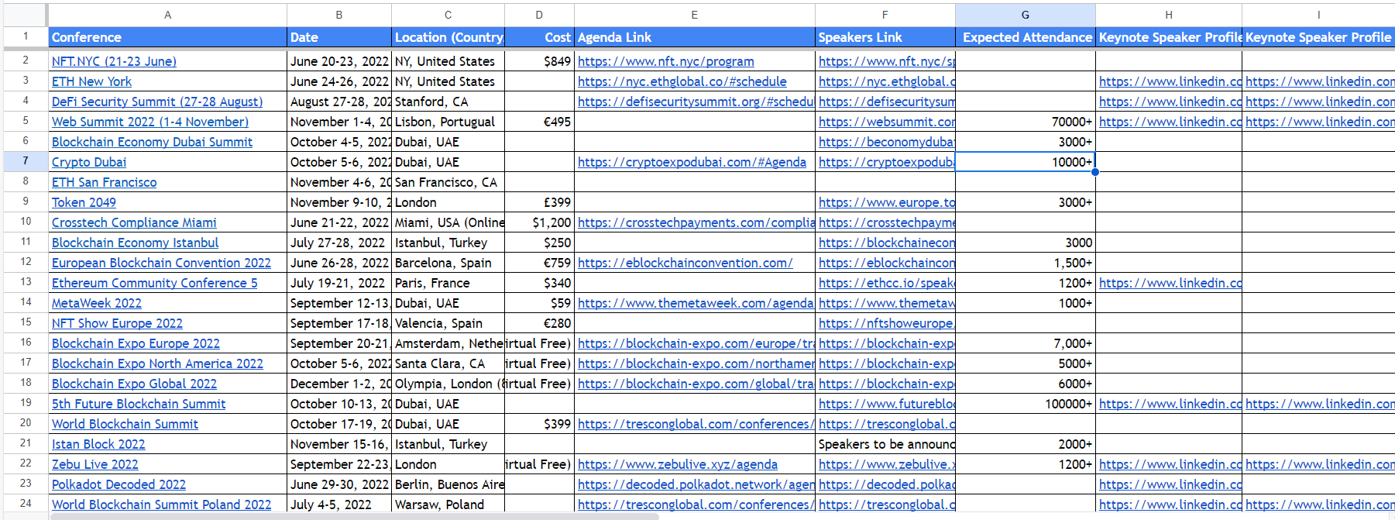The height and width of the screenshot is (520, 1395).
Task: Open the futureblockchain speakers link in row 19
Action: pos(887,404)
